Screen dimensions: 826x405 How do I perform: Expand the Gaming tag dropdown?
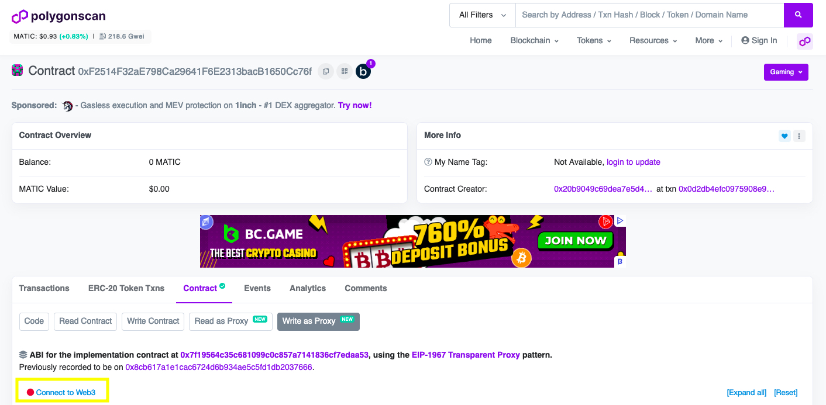[786, 72]
